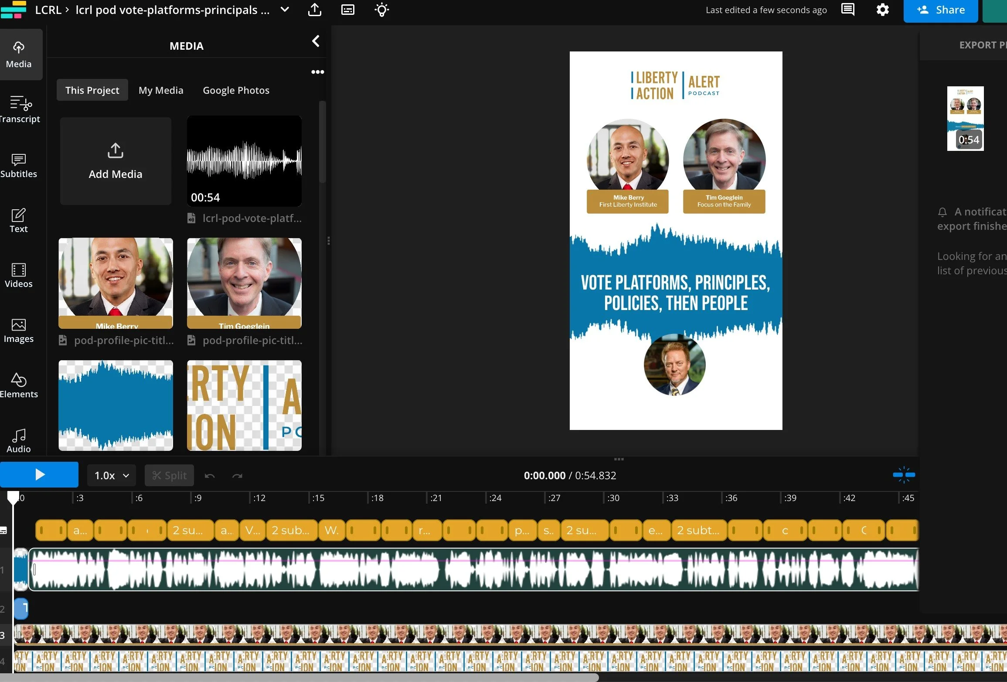Click the Share button

[941, 10]
